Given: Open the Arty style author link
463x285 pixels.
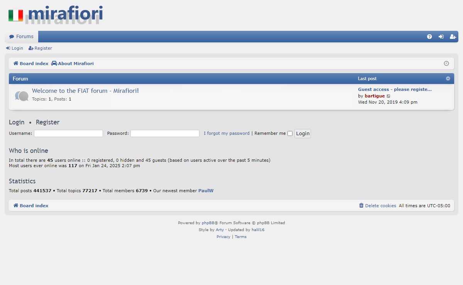Looking at the screenshot, I should click(x=220, y=230).
